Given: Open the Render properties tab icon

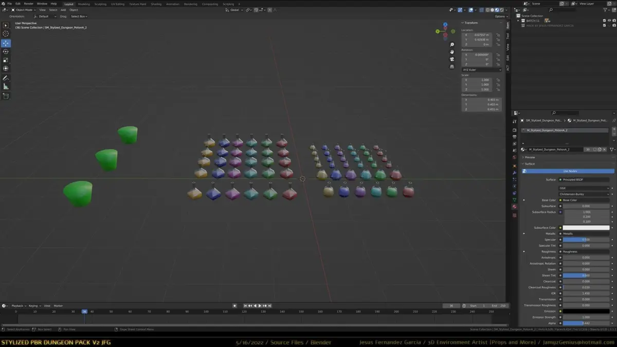Looking at the screenshot, I should pos(515,130).
